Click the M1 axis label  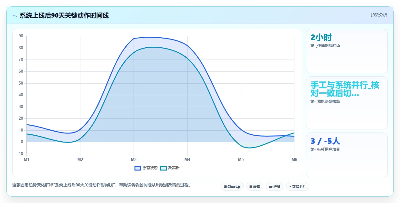pyautogui.click(x=27, y=160)
